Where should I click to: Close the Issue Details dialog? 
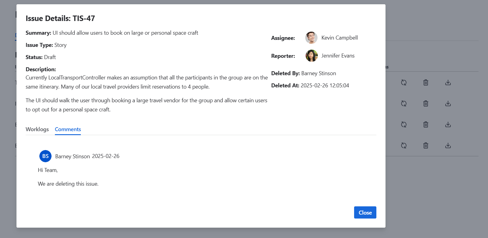tap(365, 212)
